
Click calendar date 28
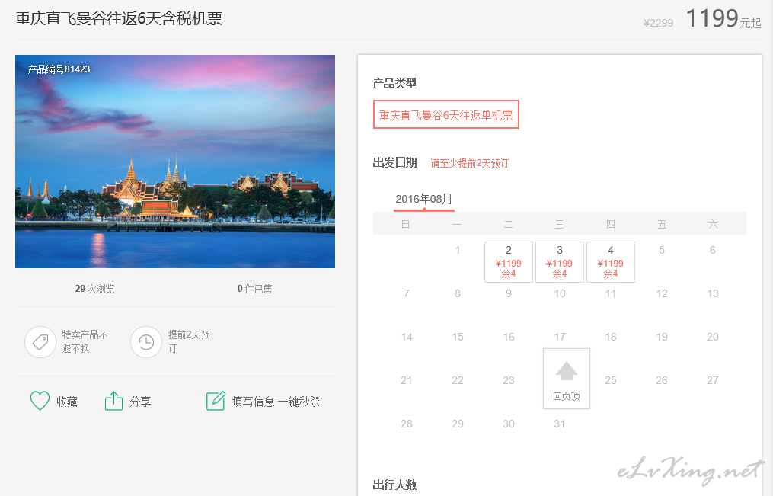(406, 424)
